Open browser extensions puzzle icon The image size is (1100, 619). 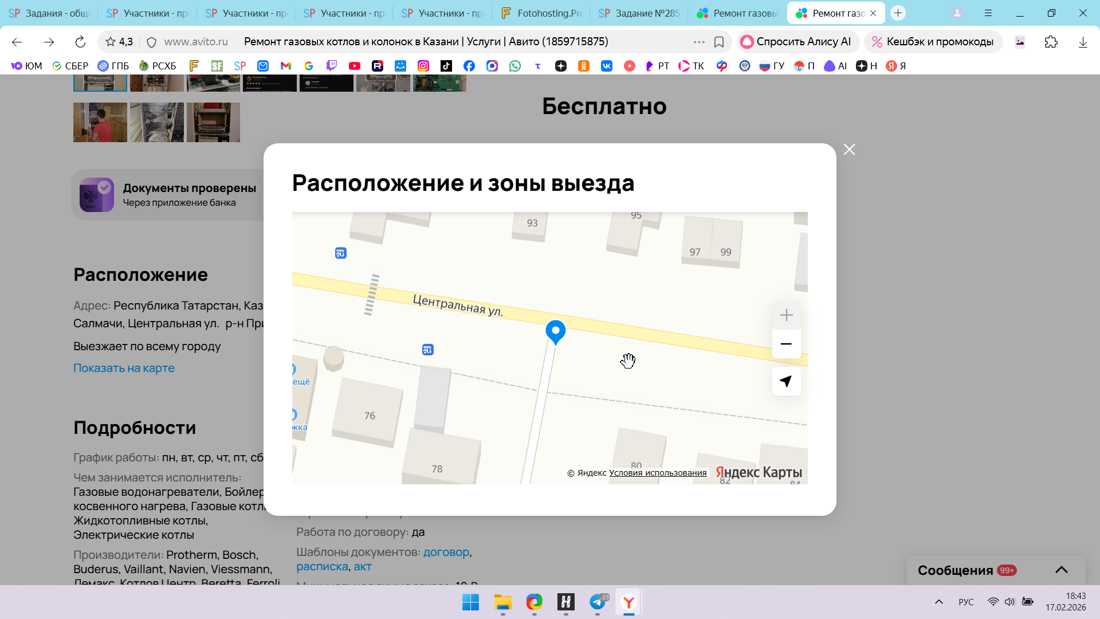tap(1051, 42)
